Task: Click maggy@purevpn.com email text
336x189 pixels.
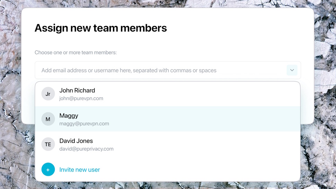Action: point(84,124)
